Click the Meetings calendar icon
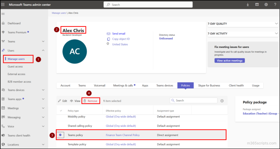The image size is (280, 149). coord(3,108)
